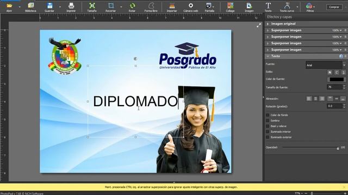Image resolution: width=348 pixels, height=195 pixels.
Task: Click the Rotar rotate tool
Action: coord(132,7)
